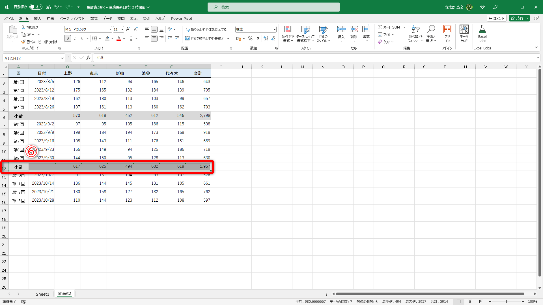This screenshot has height=305, width=543.
Task: Click the Conditional Formatting icon
Action: 288,29
